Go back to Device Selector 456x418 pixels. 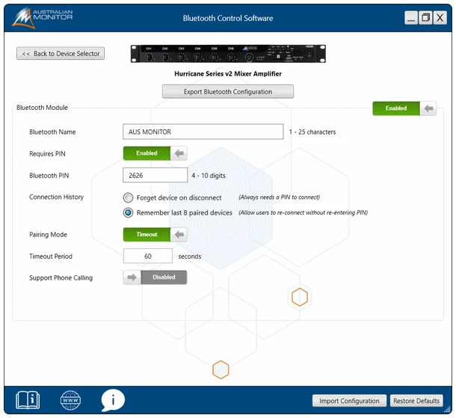(61, 54)
